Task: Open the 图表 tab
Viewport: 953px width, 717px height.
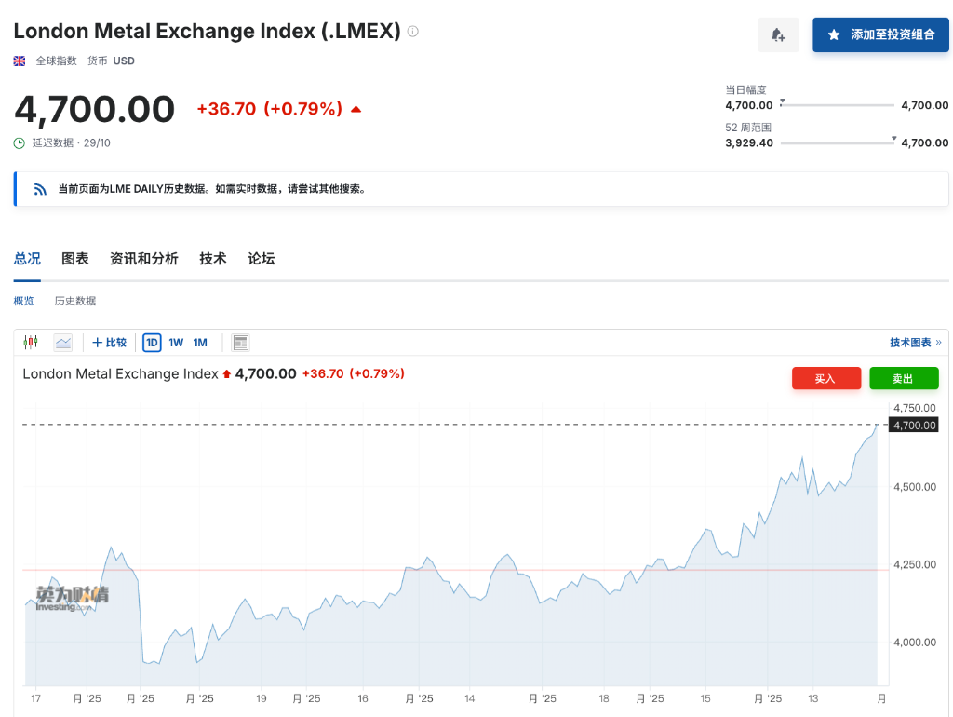Action: 75,259
